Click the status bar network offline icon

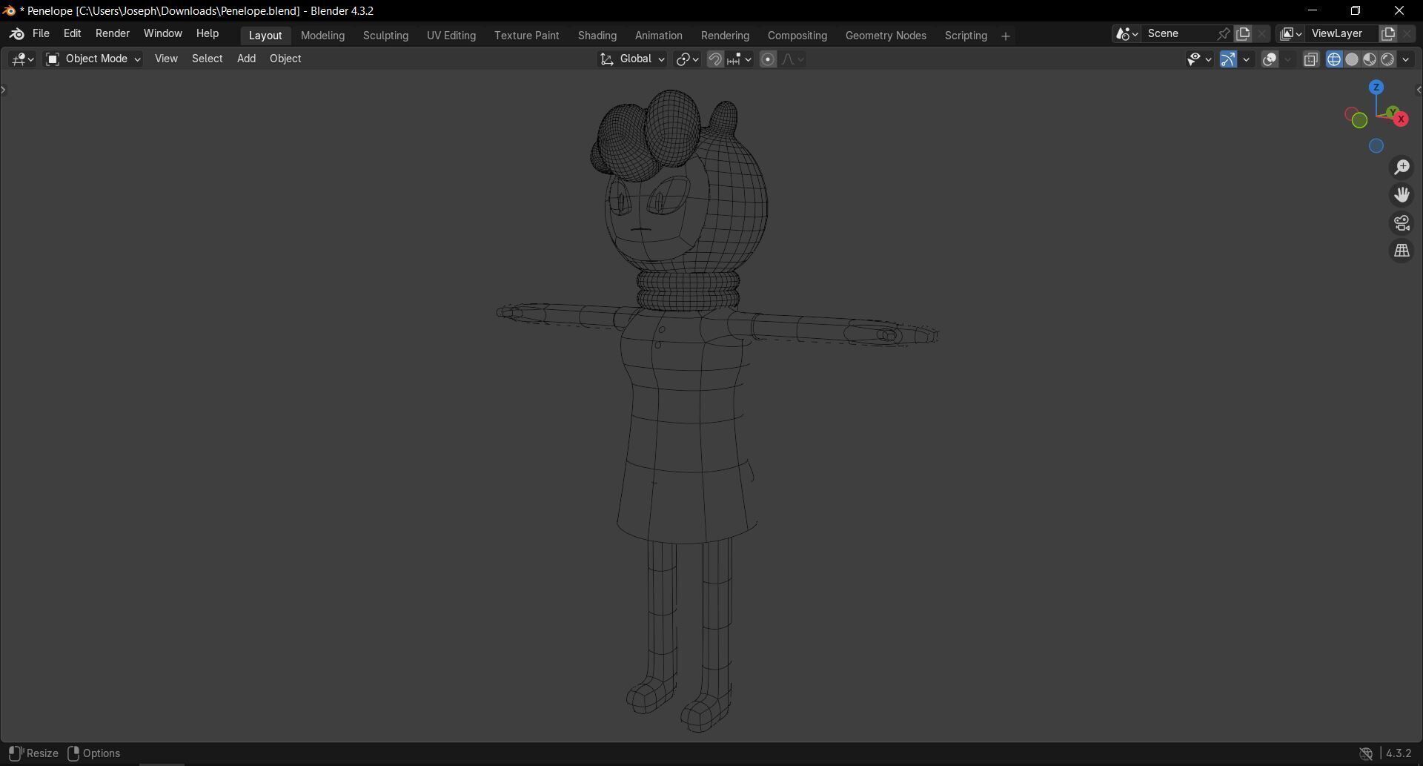[1366, 754]
